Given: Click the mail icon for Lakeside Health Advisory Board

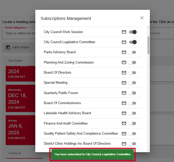Looking at the screenshot, I should coord(124,113).
